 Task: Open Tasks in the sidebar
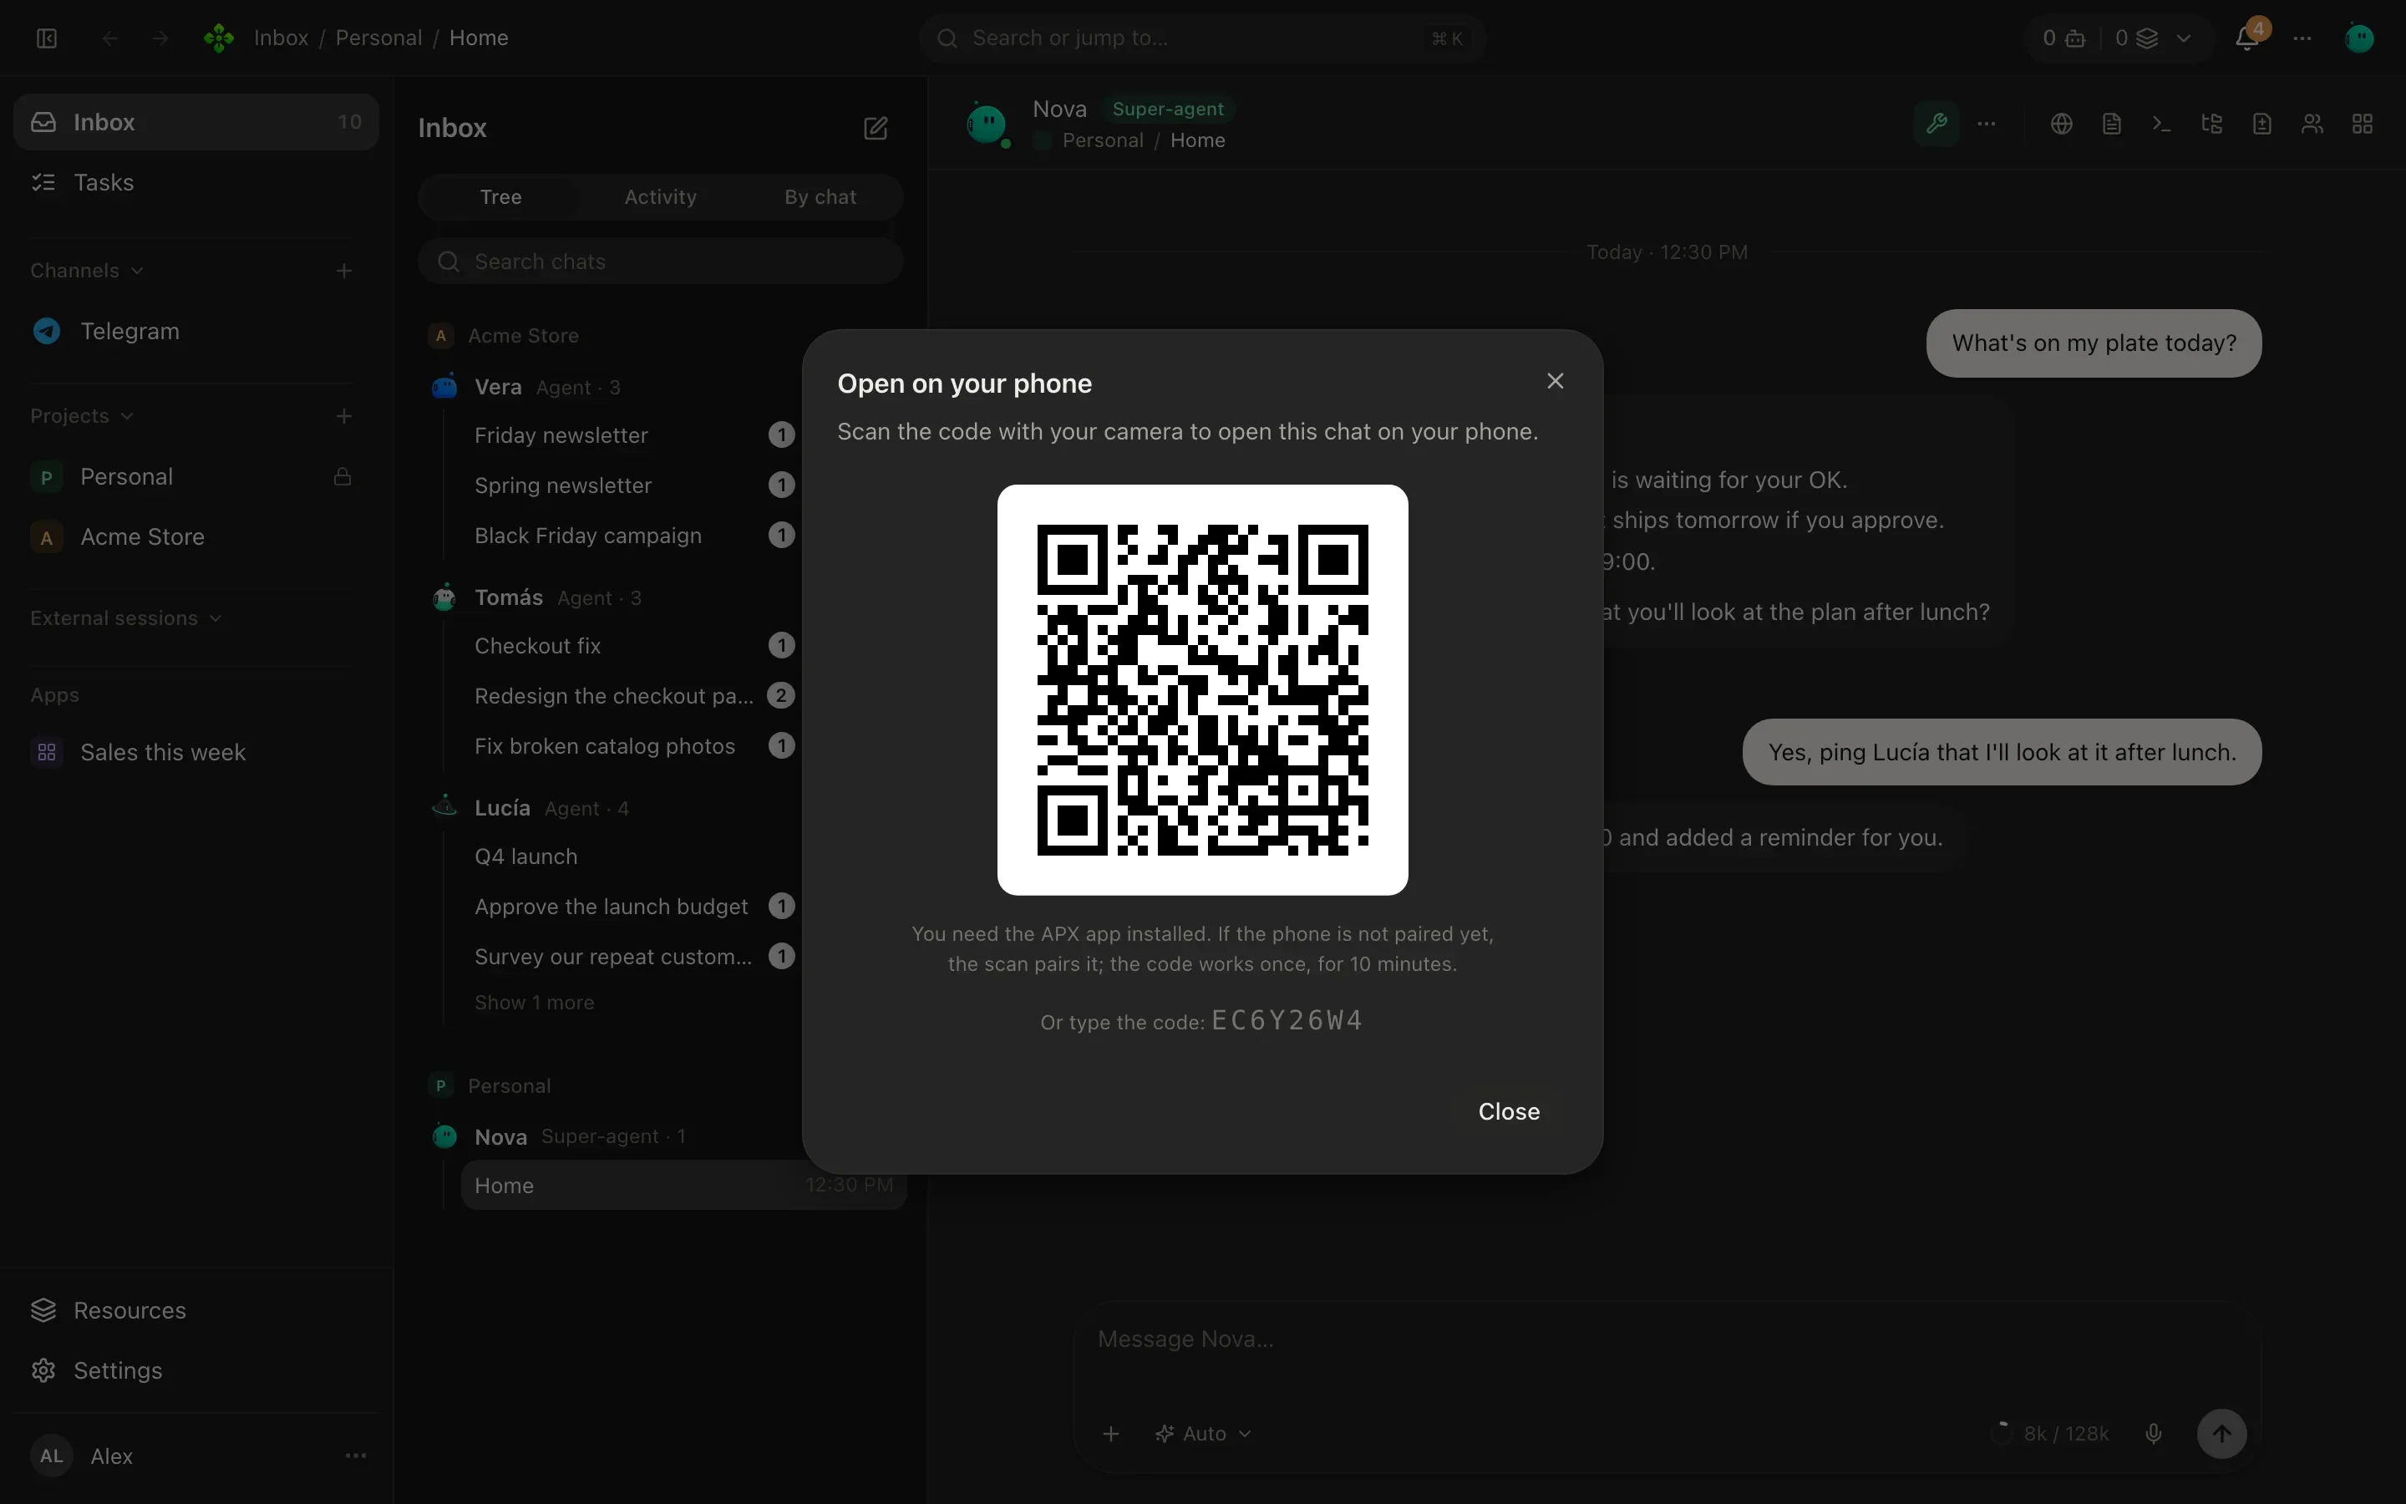pos(195,182)
